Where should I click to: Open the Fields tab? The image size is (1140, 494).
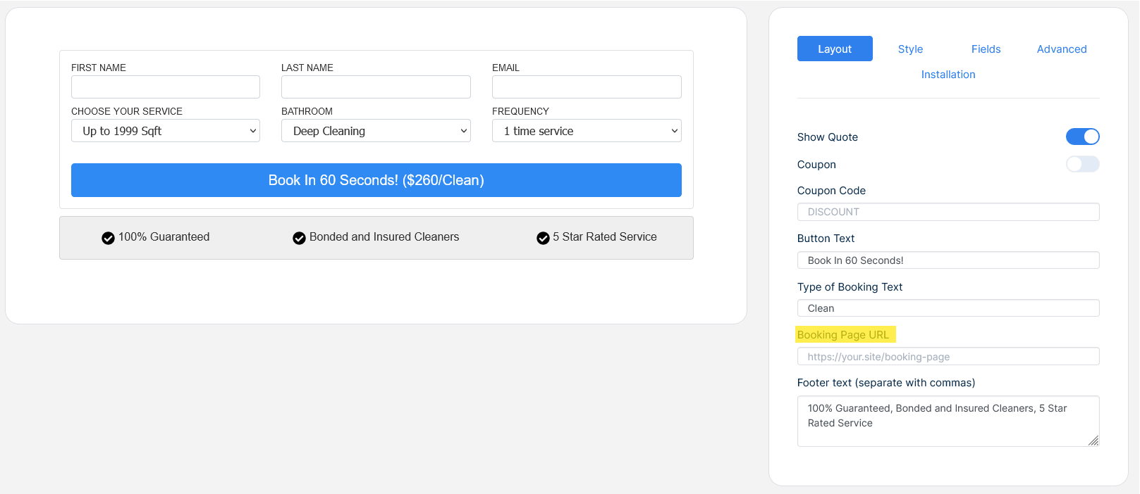coord(986,49)
